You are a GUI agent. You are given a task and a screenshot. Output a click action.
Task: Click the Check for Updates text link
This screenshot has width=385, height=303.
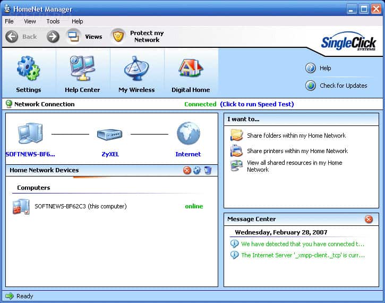coord(343,86)
